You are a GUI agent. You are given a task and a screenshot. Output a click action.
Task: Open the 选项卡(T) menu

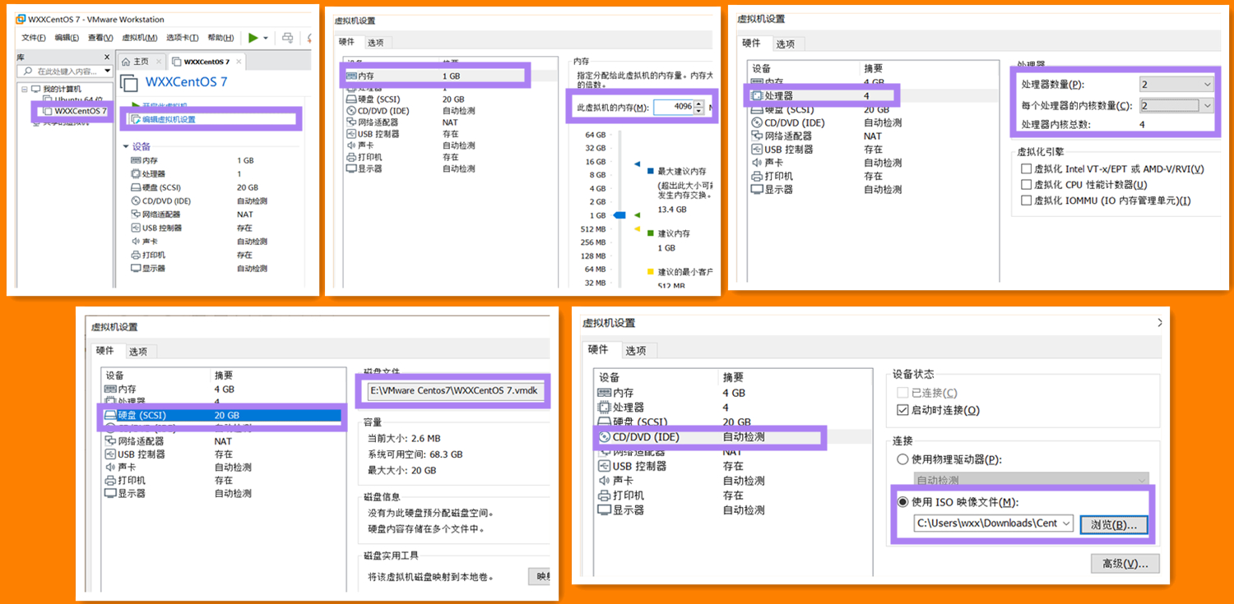pyautogui.click(x=182, y=38)
